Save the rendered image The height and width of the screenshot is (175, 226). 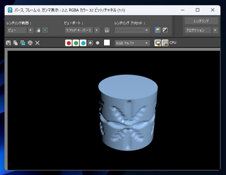(8, 43)
